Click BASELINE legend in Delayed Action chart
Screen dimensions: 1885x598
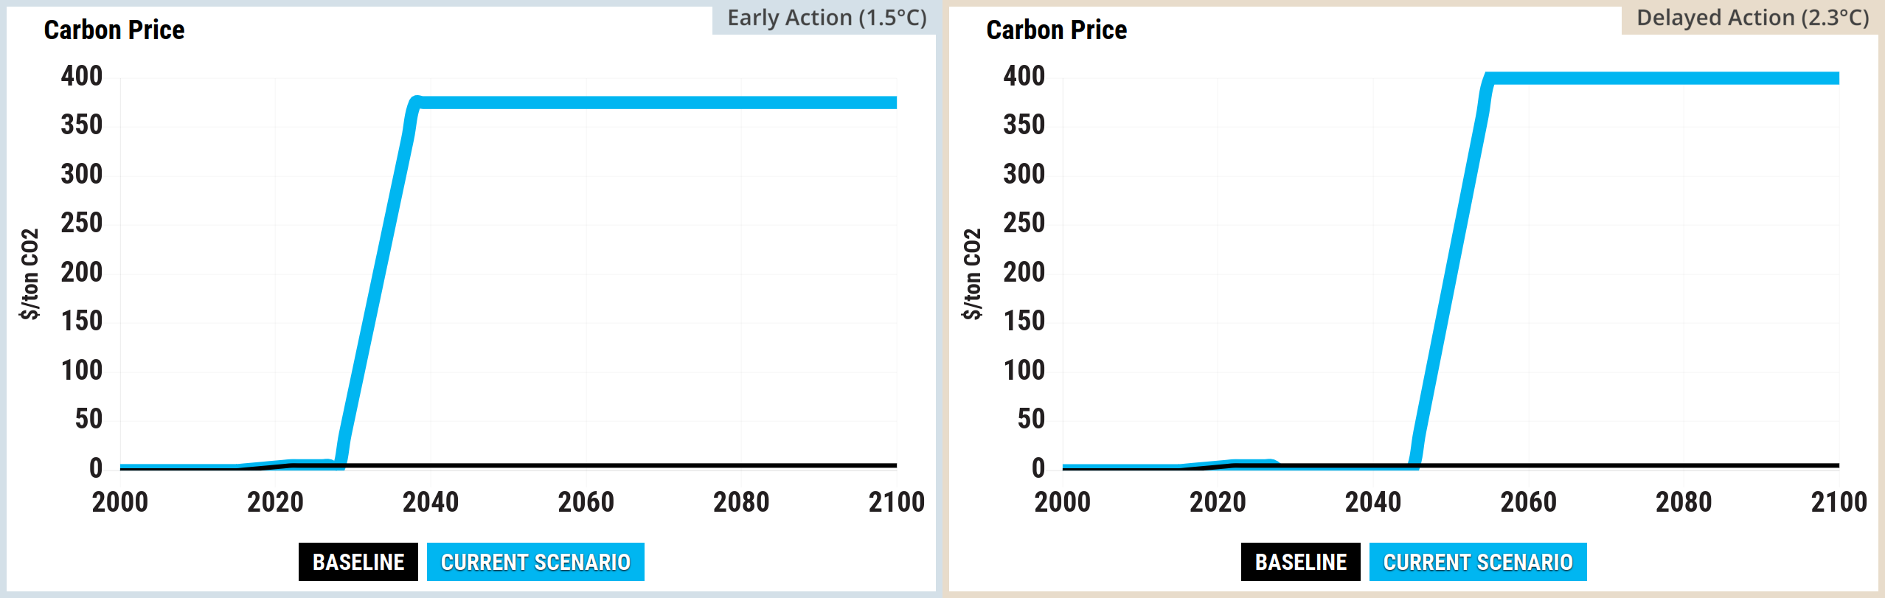(1301, 562)
